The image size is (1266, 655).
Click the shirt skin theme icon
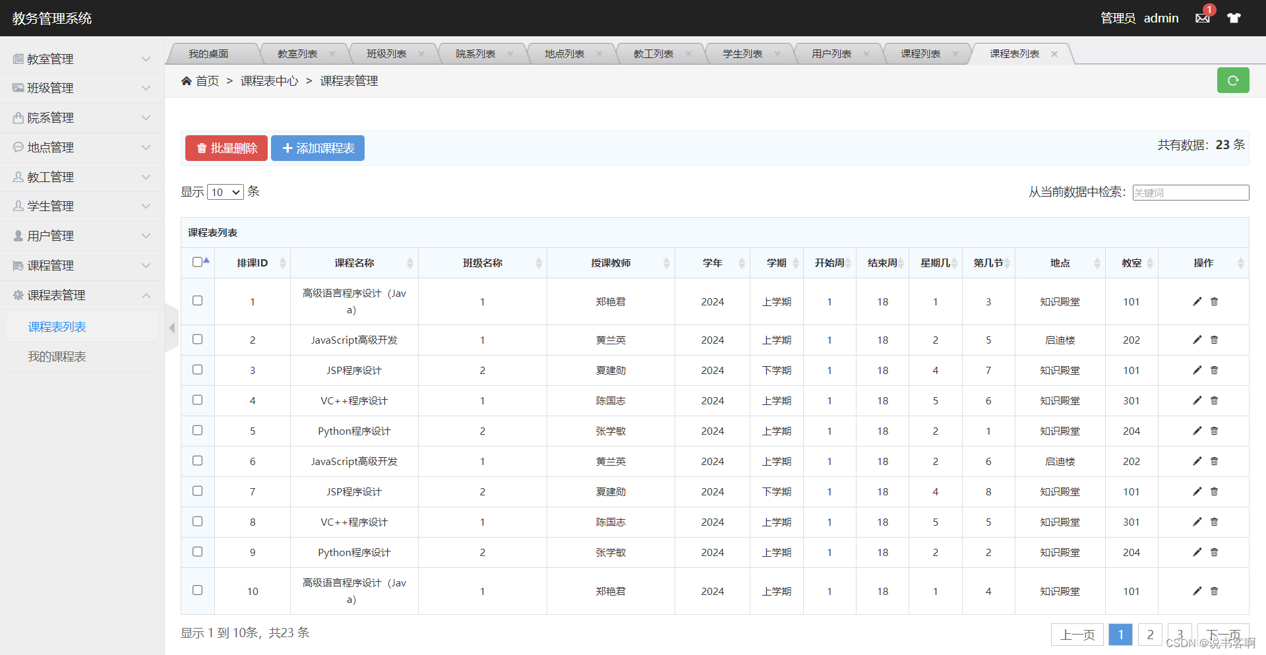tap(1234, 18)
